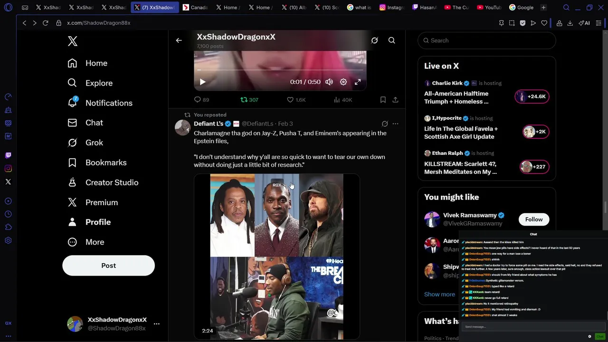The height and width of the screenshot is (342, 608).
Task: Play the 2:24 Charlamagne video thumbnail
Action: 277,256
